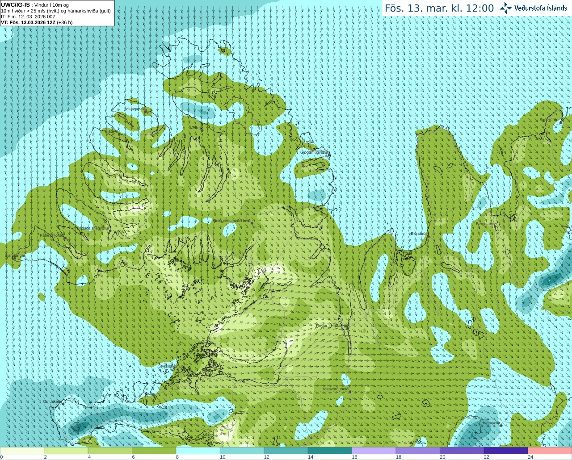The width and height of the screenshot is (572, 460).
Task: Pick the pink legend swatch above 24 m/s
Action: pos(550,451)
